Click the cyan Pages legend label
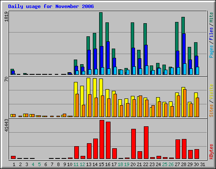Viewport: 216px width, 169px height. (x=211, y=52)
